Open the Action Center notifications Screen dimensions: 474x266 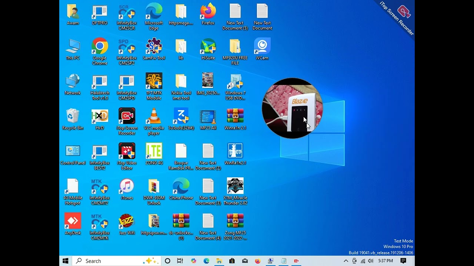click(x=403, y=261)
